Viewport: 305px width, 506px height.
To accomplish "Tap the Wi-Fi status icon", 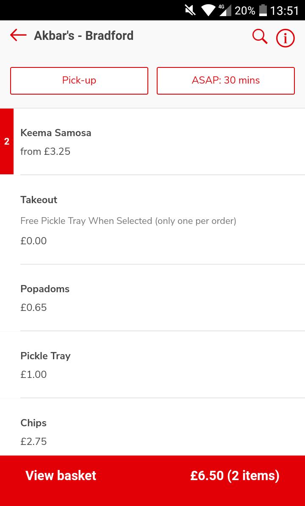I will (208, 10).
